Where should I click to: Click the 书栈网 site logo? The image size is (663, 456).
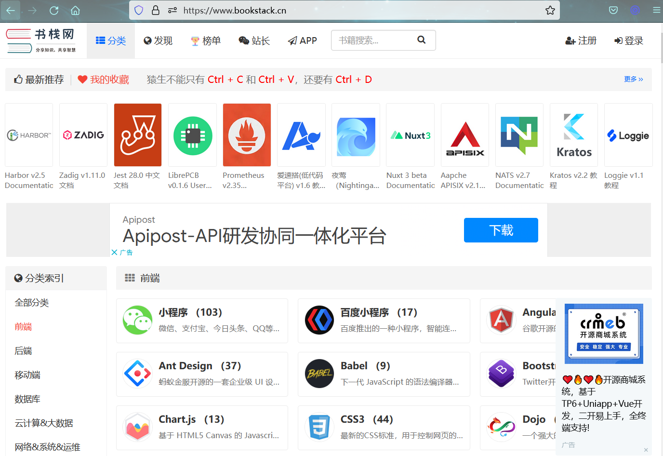pos(41,41)
